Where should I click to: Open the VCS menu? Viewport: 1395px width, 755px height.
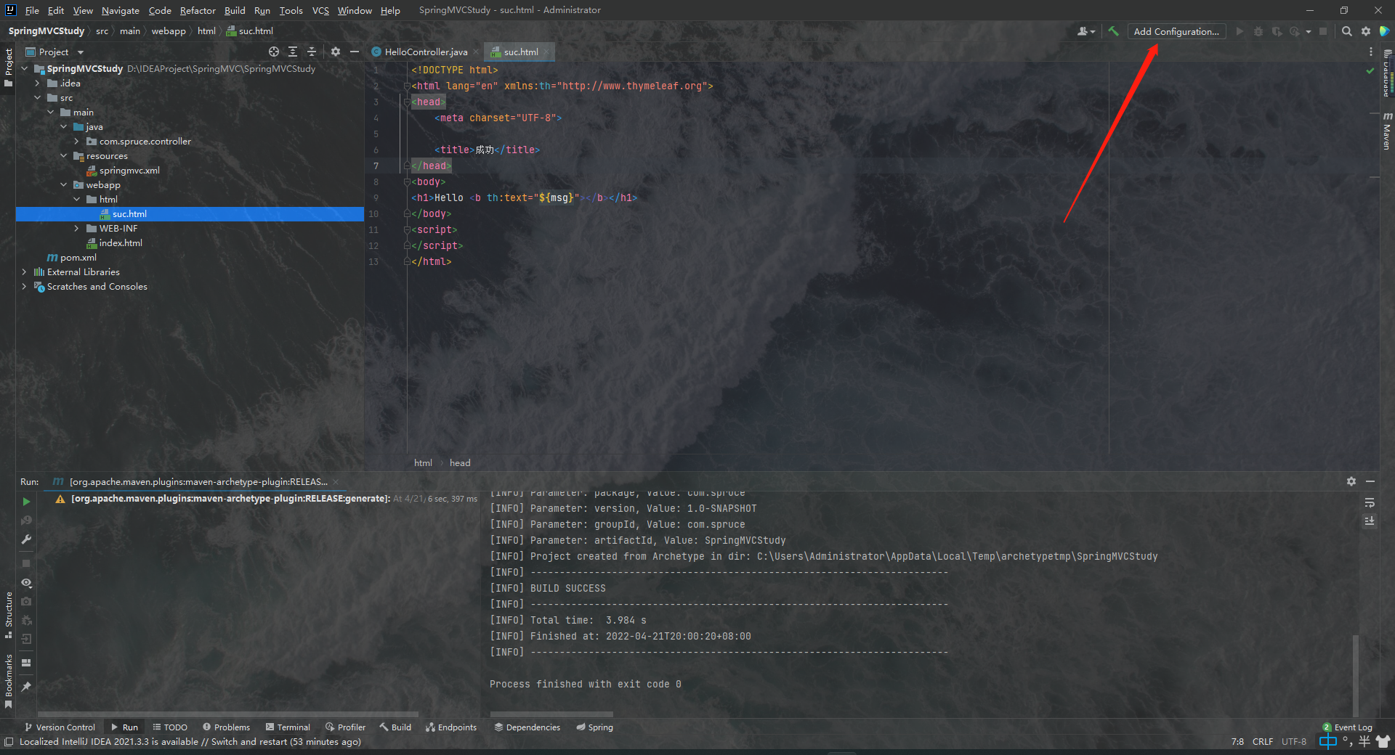(x=320, y=10)
